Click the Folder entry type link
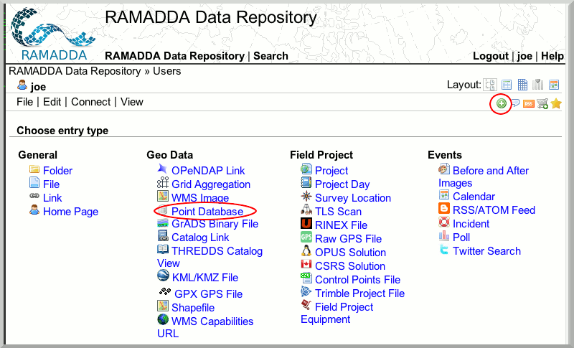574x348 pixels. 57,171
